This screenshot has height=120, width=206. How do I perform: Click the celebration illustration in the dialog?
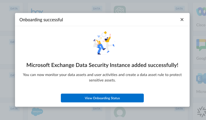click(x=103, y=43)
